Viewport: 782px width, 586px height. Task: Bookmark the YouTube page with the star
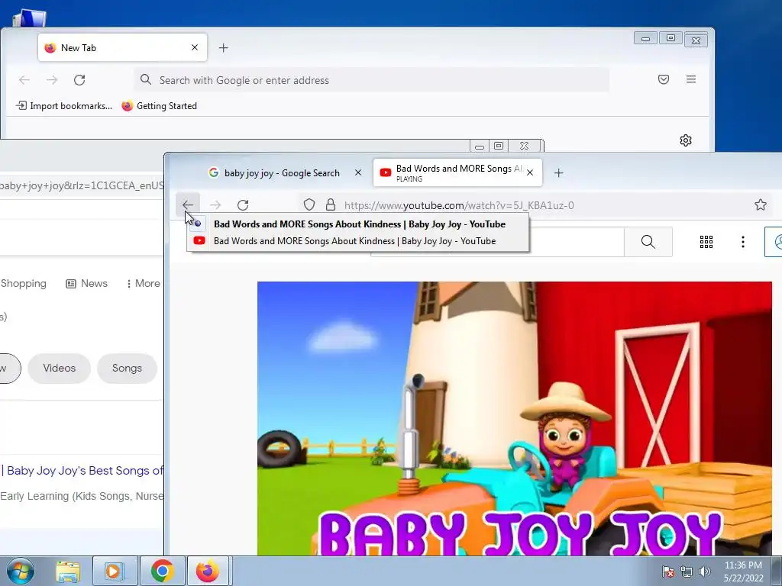(760, 204)
